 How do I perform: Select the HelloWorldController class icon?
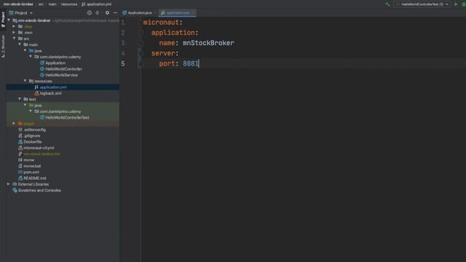click(x=42, y=69)
